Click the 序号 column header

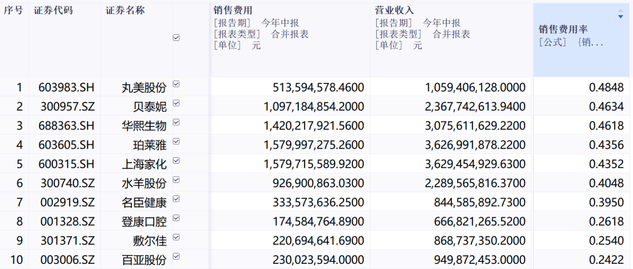pyautogui.click(x=13, y=40)
